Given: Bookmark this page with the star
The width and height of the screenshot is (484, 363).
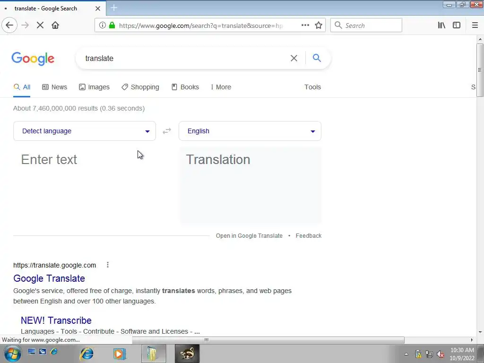Looking at the screenshot, I should [x=319, y=26].
